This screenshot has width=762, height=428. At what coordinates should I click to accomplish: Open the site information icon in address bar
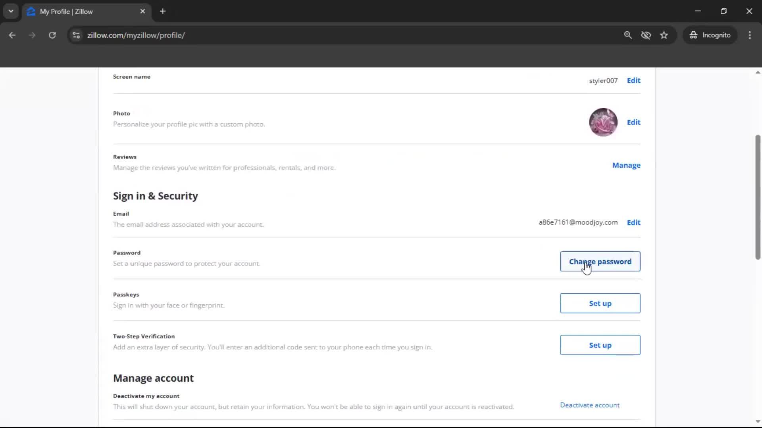tap(76, 35)
